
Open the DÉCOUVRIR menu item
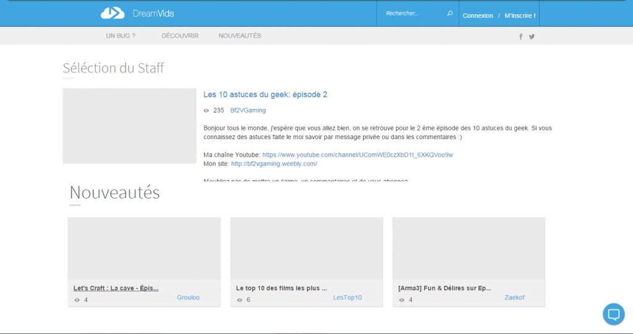[180, 36]
